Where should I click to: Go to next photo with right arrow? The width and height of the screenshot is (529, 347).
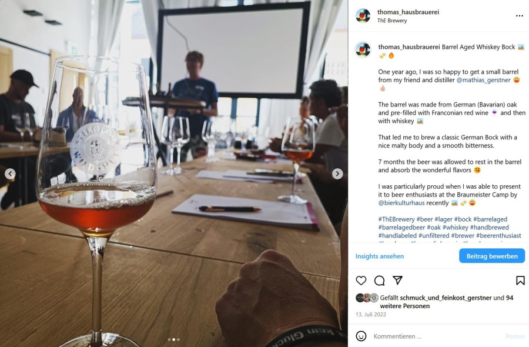pos(337,174)
